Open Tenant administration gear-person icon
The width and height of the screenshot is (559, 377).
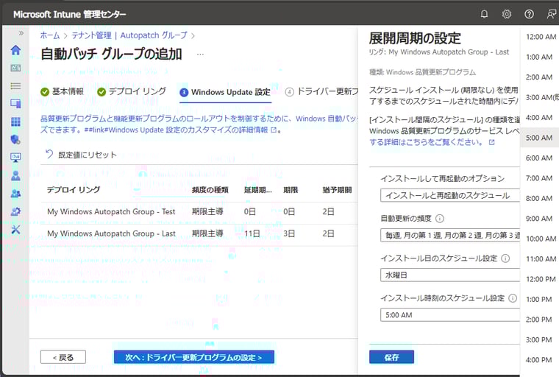pos(15,211)
